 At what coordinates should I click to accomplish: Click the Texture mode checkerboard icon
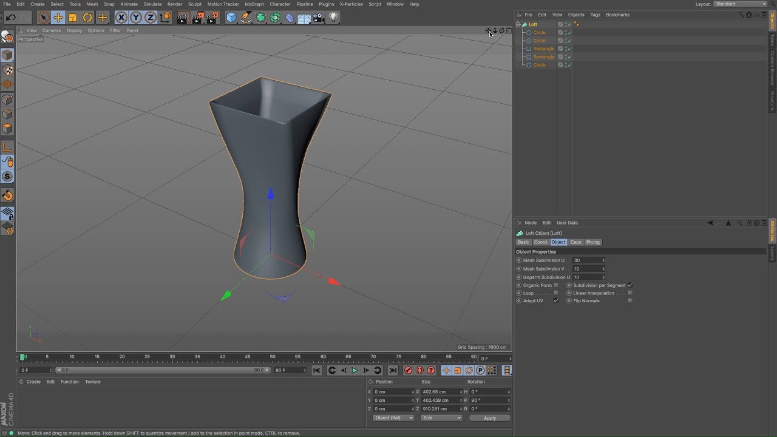pyautogui.click(x=7, y=70)
